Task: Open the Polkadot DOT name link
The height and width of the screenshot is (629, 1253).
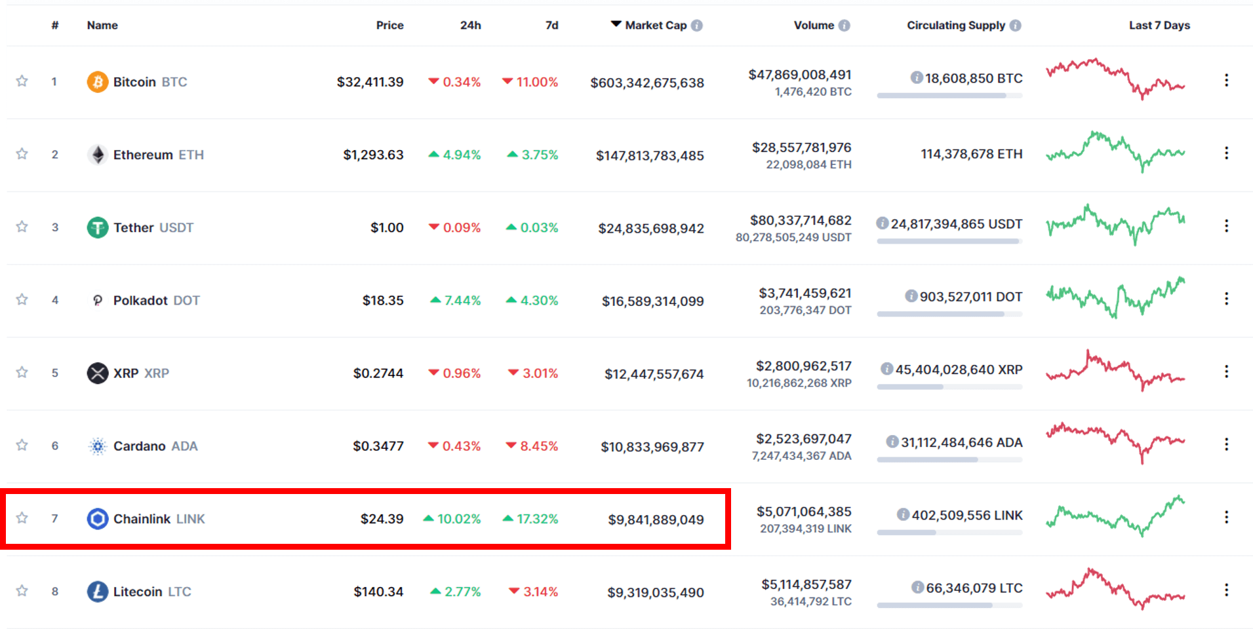Action: tap(157, 300)
